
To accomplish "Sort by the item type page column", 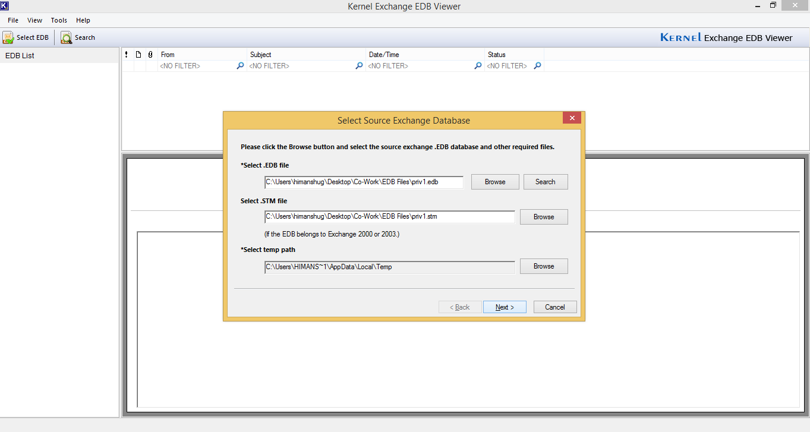I will click(x=139, y=54).
